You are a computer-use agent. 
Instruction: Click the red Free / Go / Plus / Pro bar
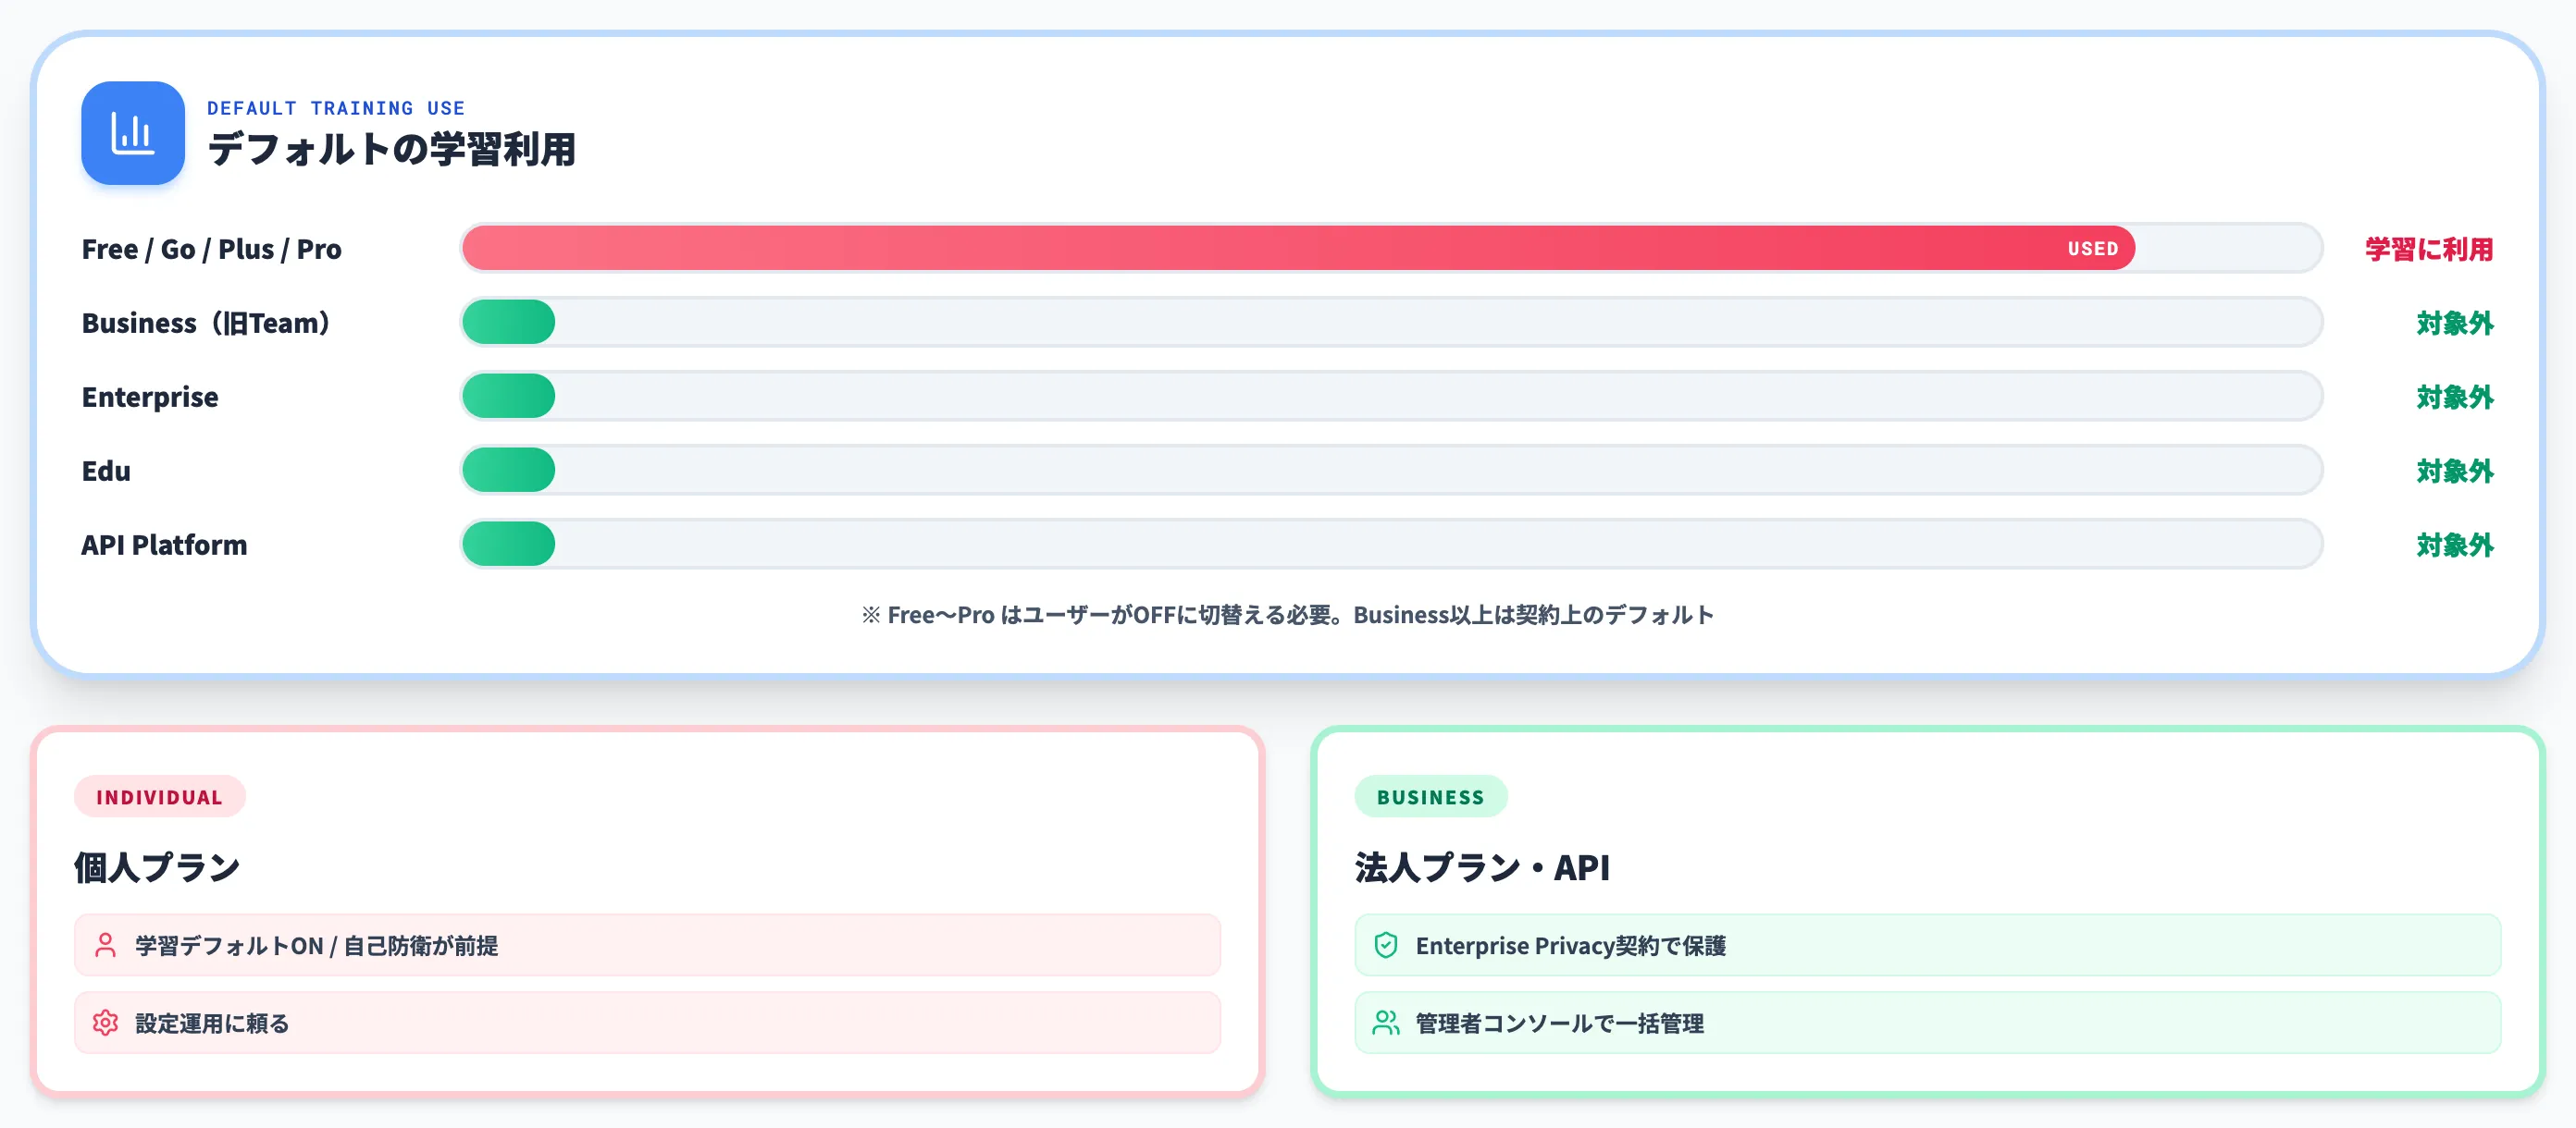(1298, 248)
